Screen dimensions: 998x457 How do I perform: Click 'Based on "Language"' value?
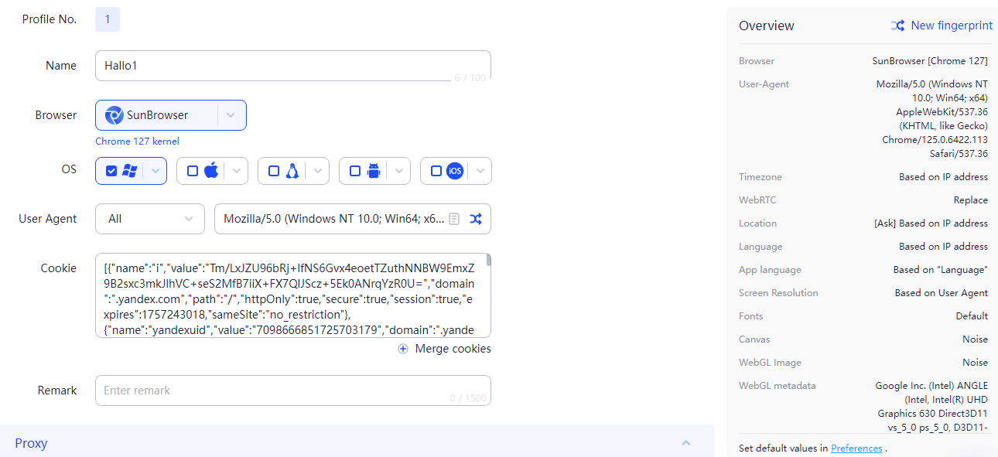(x=941, y=270)
